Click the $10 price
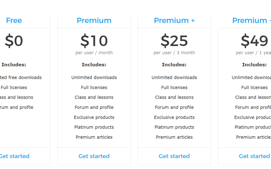The height and width of the screenshot is (169, 271). pyautogui.click(x=94, y=41)
